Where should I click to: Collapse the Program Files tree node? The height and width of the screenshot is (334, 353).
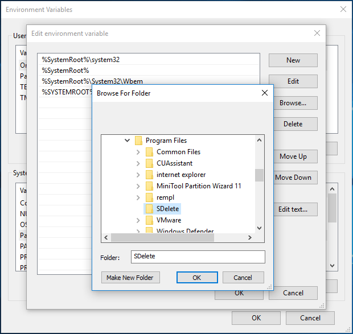(x=127, y=141)
